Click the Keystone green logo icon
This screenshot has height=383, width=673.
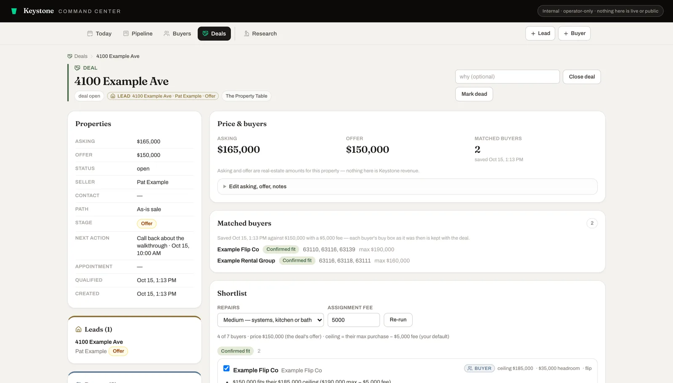14,11
